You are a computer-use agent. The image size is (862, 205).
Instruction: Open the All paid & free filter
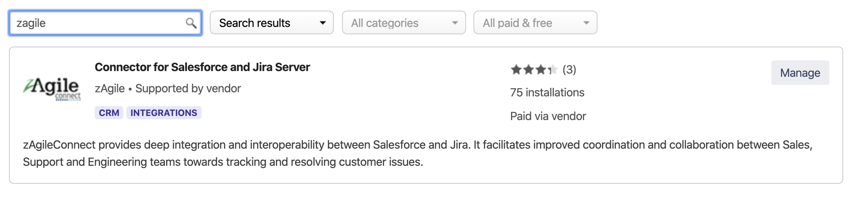[x=535, y=23]
